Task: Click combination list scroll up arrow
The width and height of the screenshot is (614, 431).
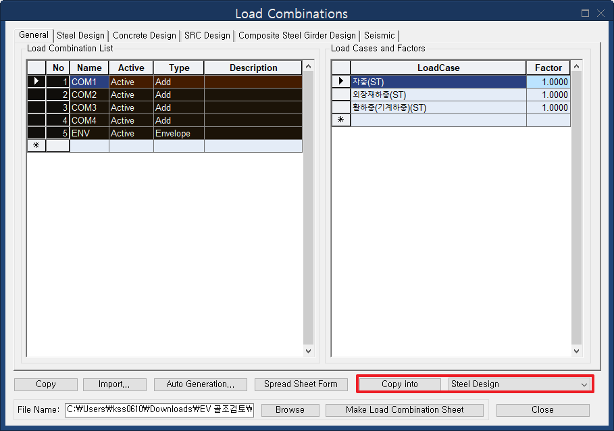Action: coord(308,67)
